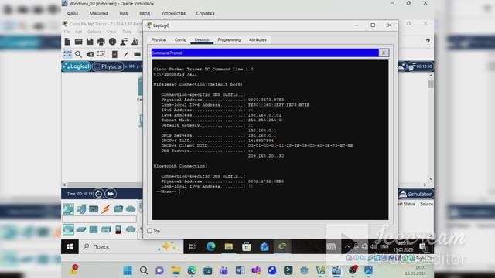The width and height of the screenshot is (495, 278).
Task: Select the Network Devices category icon
Action: click(x=68, y=209)
